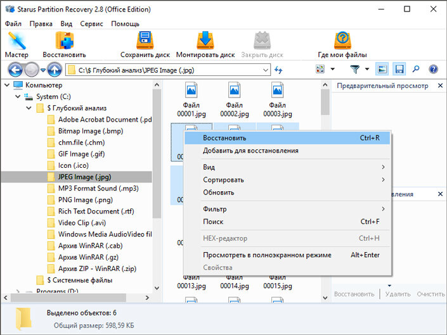Toggle the preview panel button
This screenshot has height=335, width=447.
[382, 69]
